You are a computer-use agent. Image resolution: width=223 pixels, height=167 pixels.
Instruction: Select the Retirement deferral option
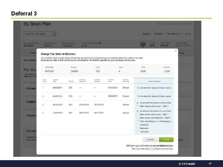138,128
